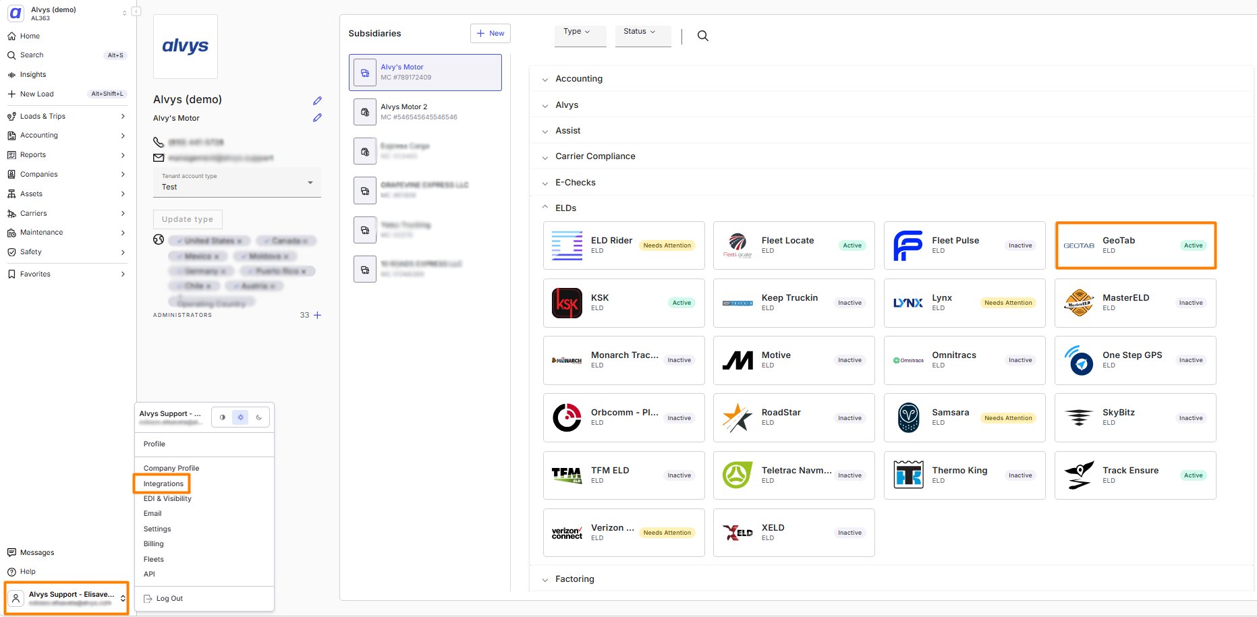Open the Teletrac Navman logo
Image resolution: width=1257 pixels, height=617 pixels.
pyautogui.click(x=737, y=475)
